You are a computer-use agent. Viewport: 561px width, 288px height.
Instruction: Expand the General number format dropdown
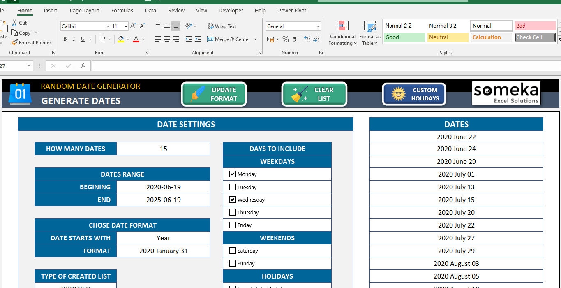pyautogui.click(x=318, y=26)
